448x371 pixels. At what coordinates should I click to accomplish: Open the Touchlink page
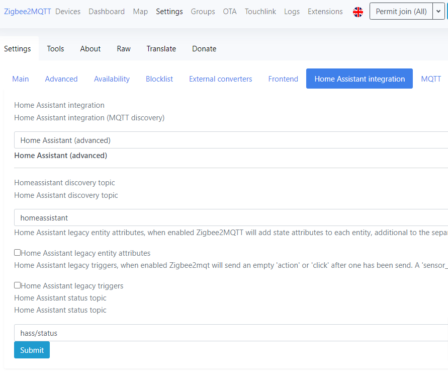click(260, 11)
